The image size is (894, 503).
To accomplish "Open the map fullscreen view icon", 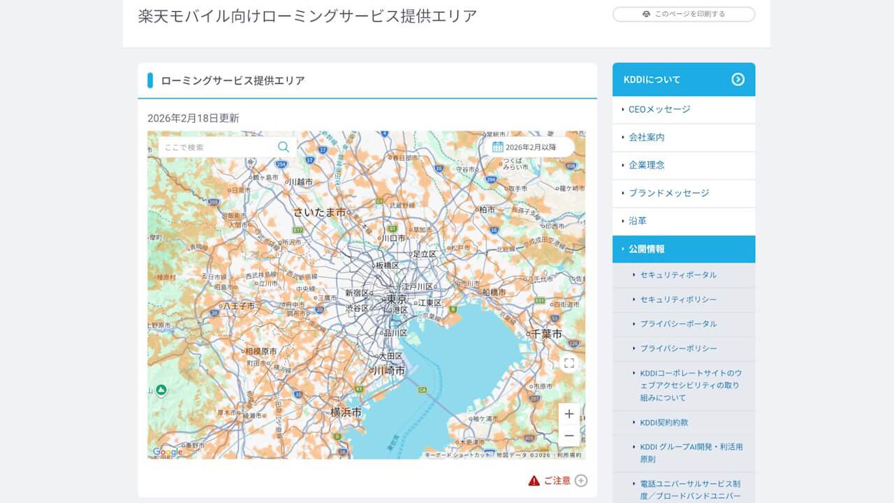I will [x=569, y=363].
